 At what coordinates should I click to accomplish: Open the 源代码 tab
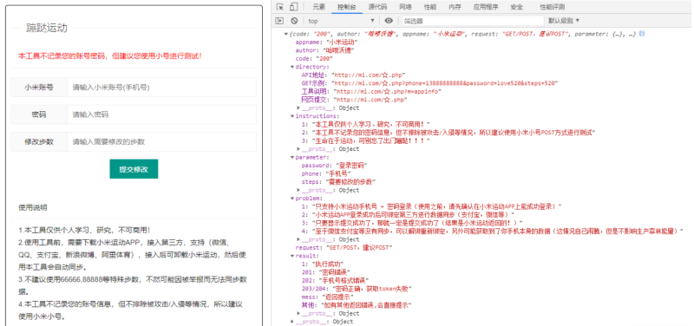point(377,7)
